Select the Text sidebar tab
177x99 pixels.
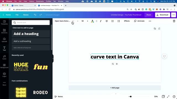click(x=4, y=49)
